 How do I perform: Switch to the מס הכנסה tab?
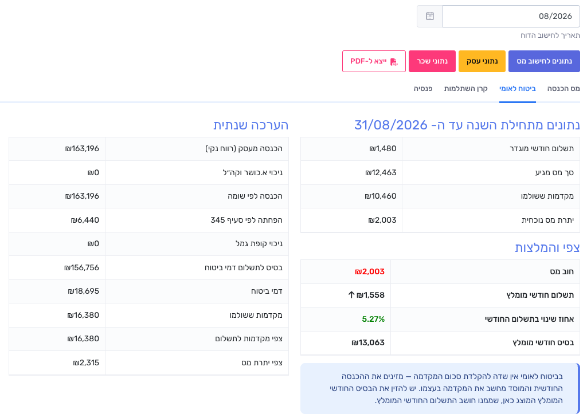pyautogui.click(x=563, y=89)
